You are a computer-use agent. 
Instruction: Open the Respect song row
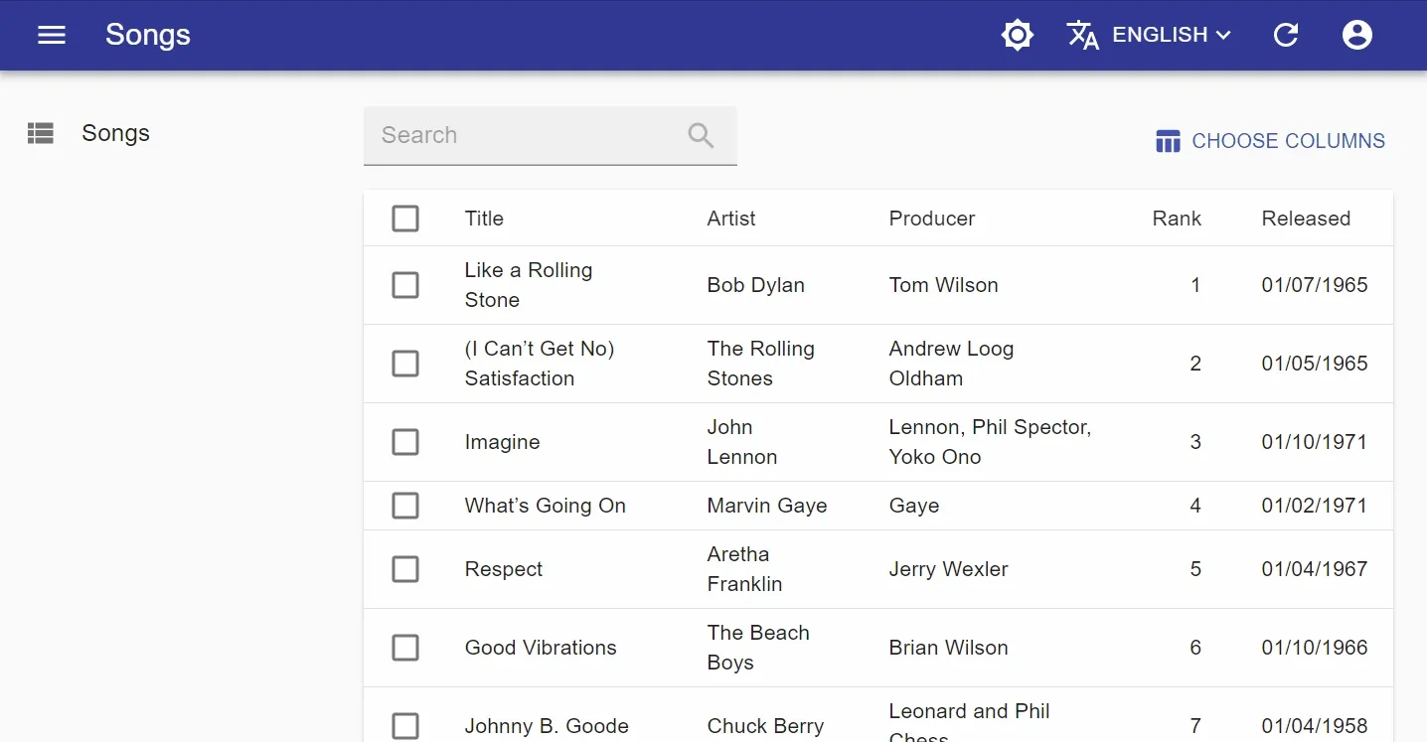(504, 569)
